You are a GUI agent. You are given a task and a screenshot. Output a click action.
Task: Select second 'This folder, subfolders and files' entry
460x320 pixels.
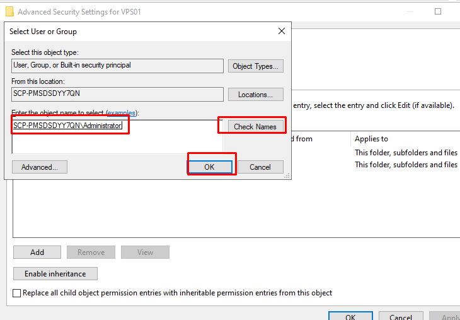(x=406, y=164)
